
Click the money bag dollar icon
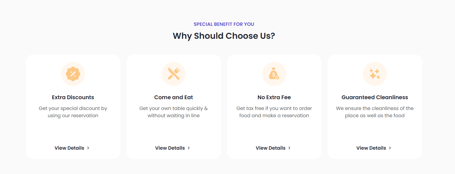(x=274, y=74)
